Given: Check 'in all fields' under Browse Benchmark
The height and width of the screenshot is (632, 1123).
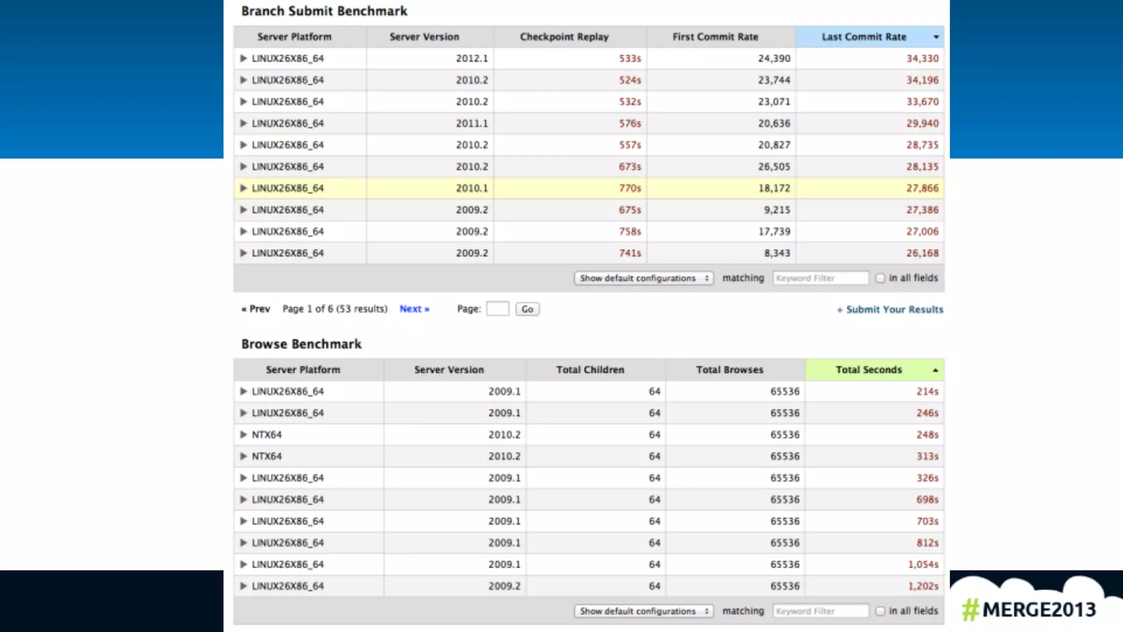Looking at the screenshot, I should [x=880, y=611].
